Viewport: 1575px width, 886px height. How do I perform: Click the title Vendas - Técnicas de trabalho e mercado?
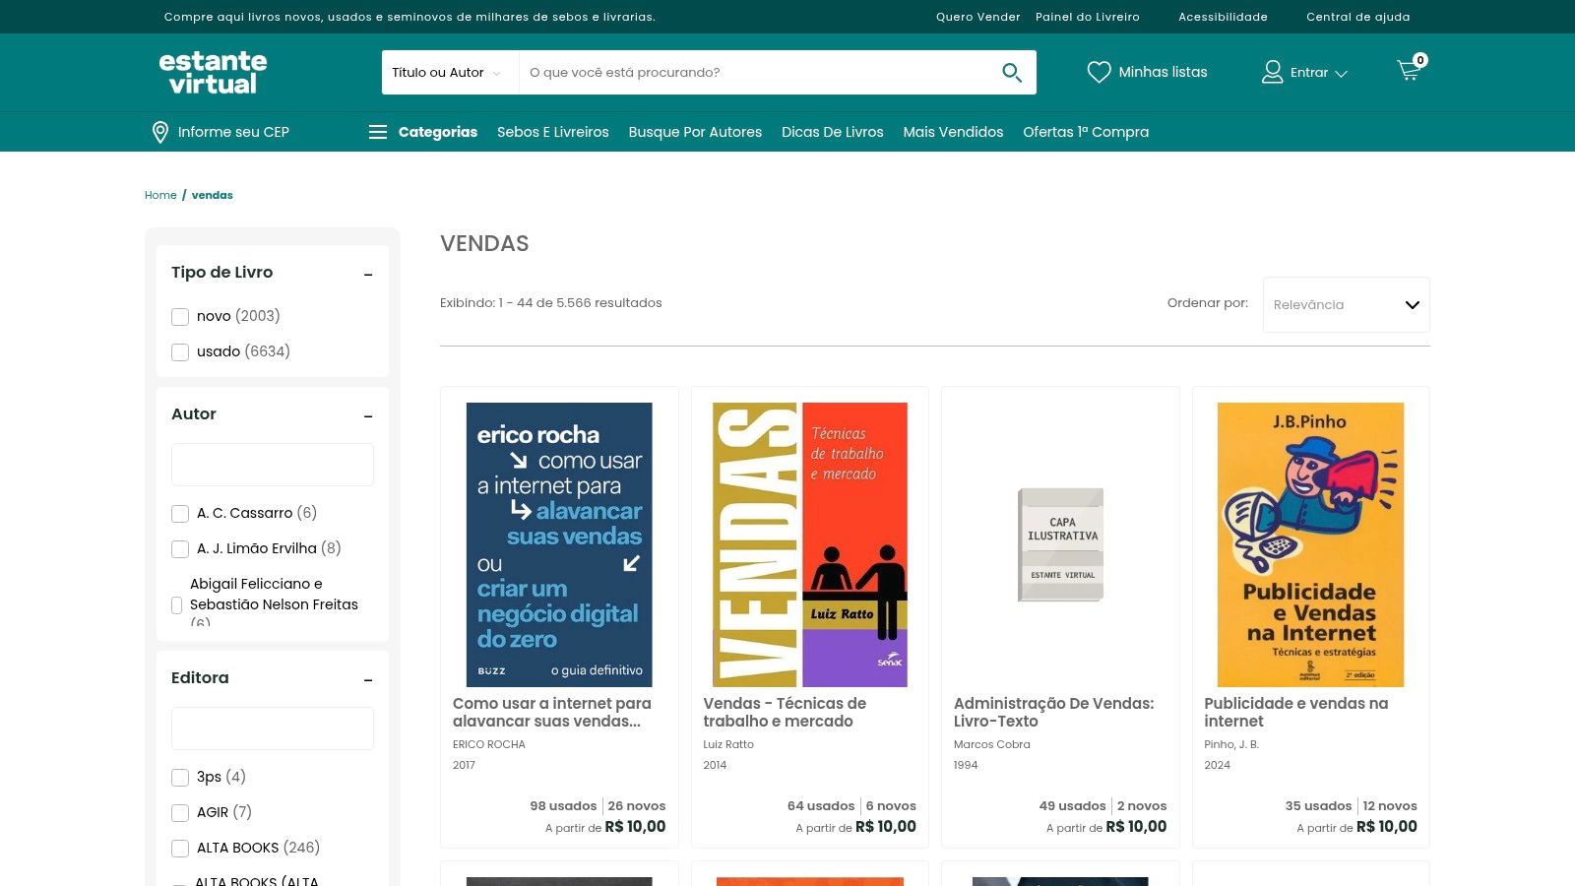pos(785,713)
